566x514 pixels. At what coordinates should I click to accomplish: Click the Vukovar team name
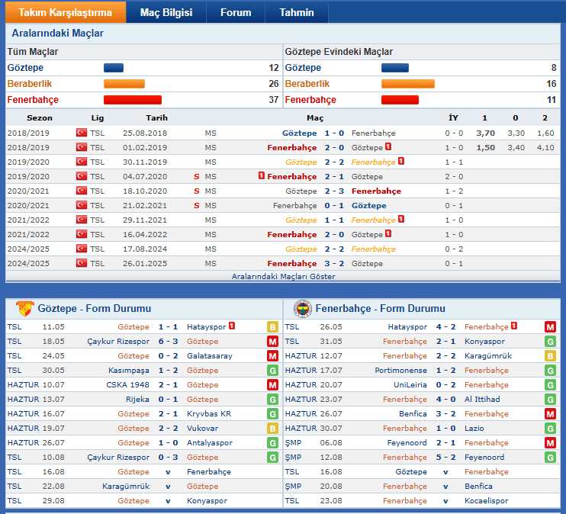[202, 428]
